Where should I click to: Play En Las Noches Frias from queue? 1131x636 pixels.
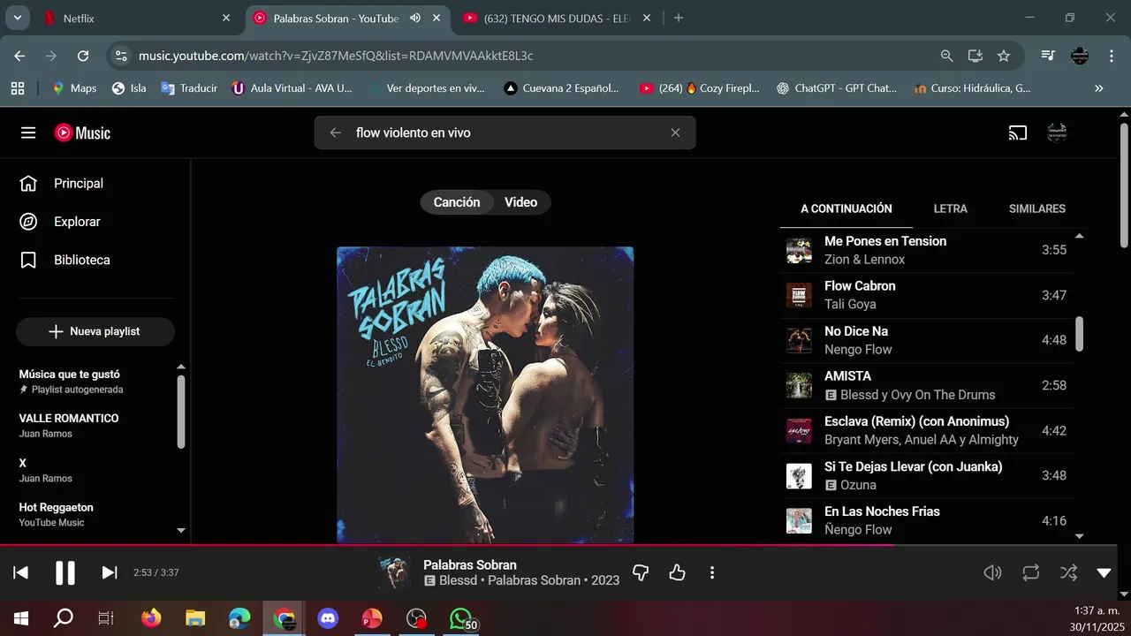pos(926,520)
